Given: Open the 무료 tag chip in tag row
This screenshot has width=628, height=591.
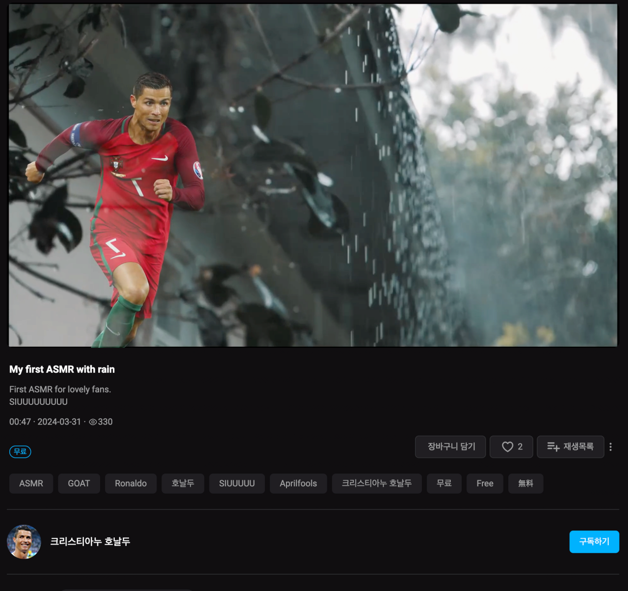Looking at the screenshot, I should point(444,483).
